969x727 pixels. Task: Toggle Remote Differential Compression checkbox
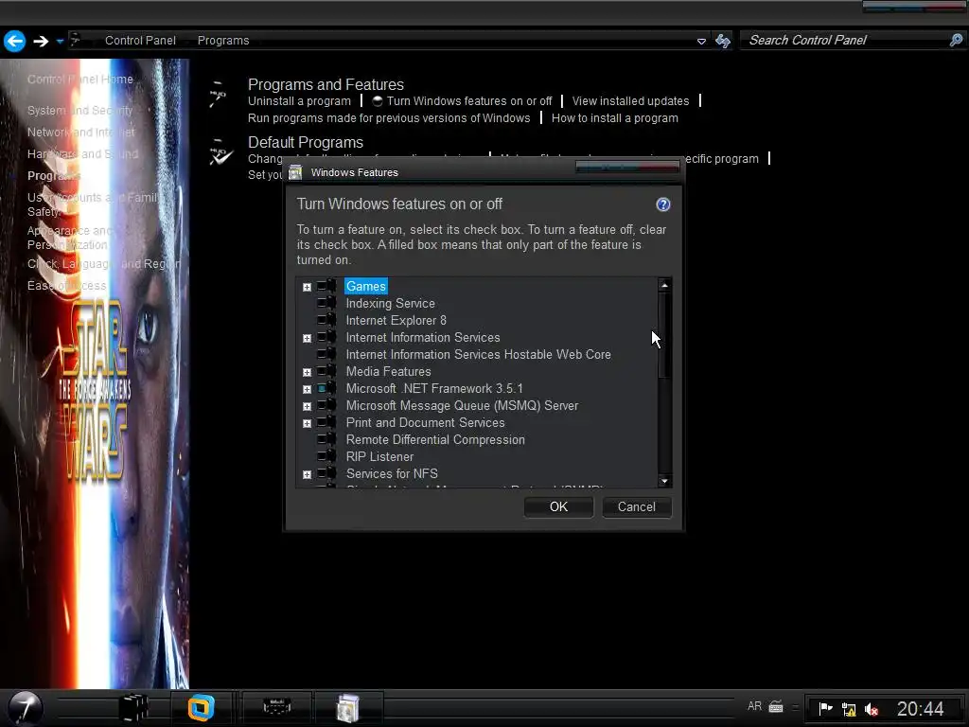tap(322, 439)
